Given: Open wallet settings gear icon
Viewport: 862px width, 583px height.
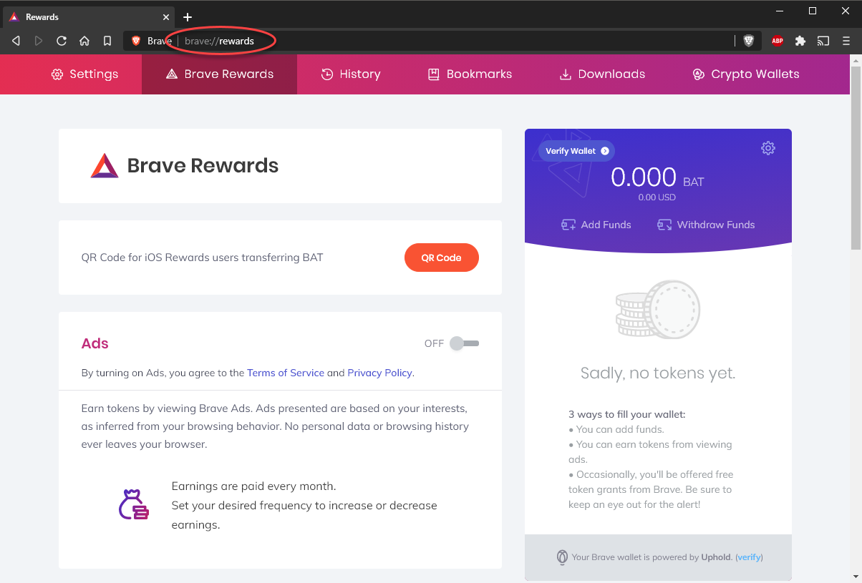Looking at the screenshot, I should click(768, 148).
